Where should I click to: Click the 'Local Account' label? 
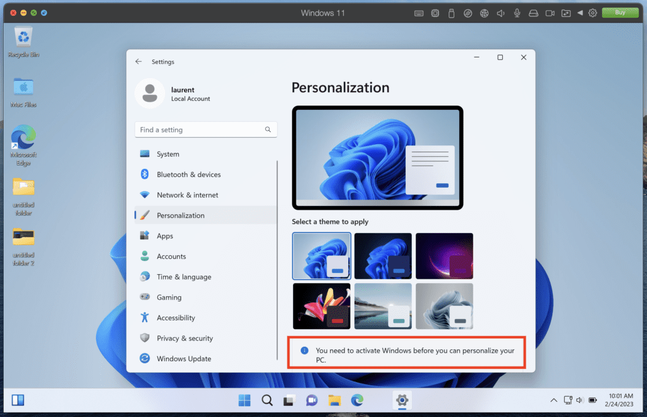[x=191, y=99]
